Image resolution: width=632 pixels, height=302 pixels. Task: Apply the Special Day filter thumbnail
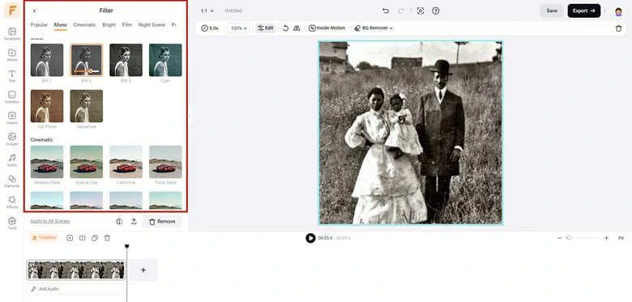click(86, 162)
